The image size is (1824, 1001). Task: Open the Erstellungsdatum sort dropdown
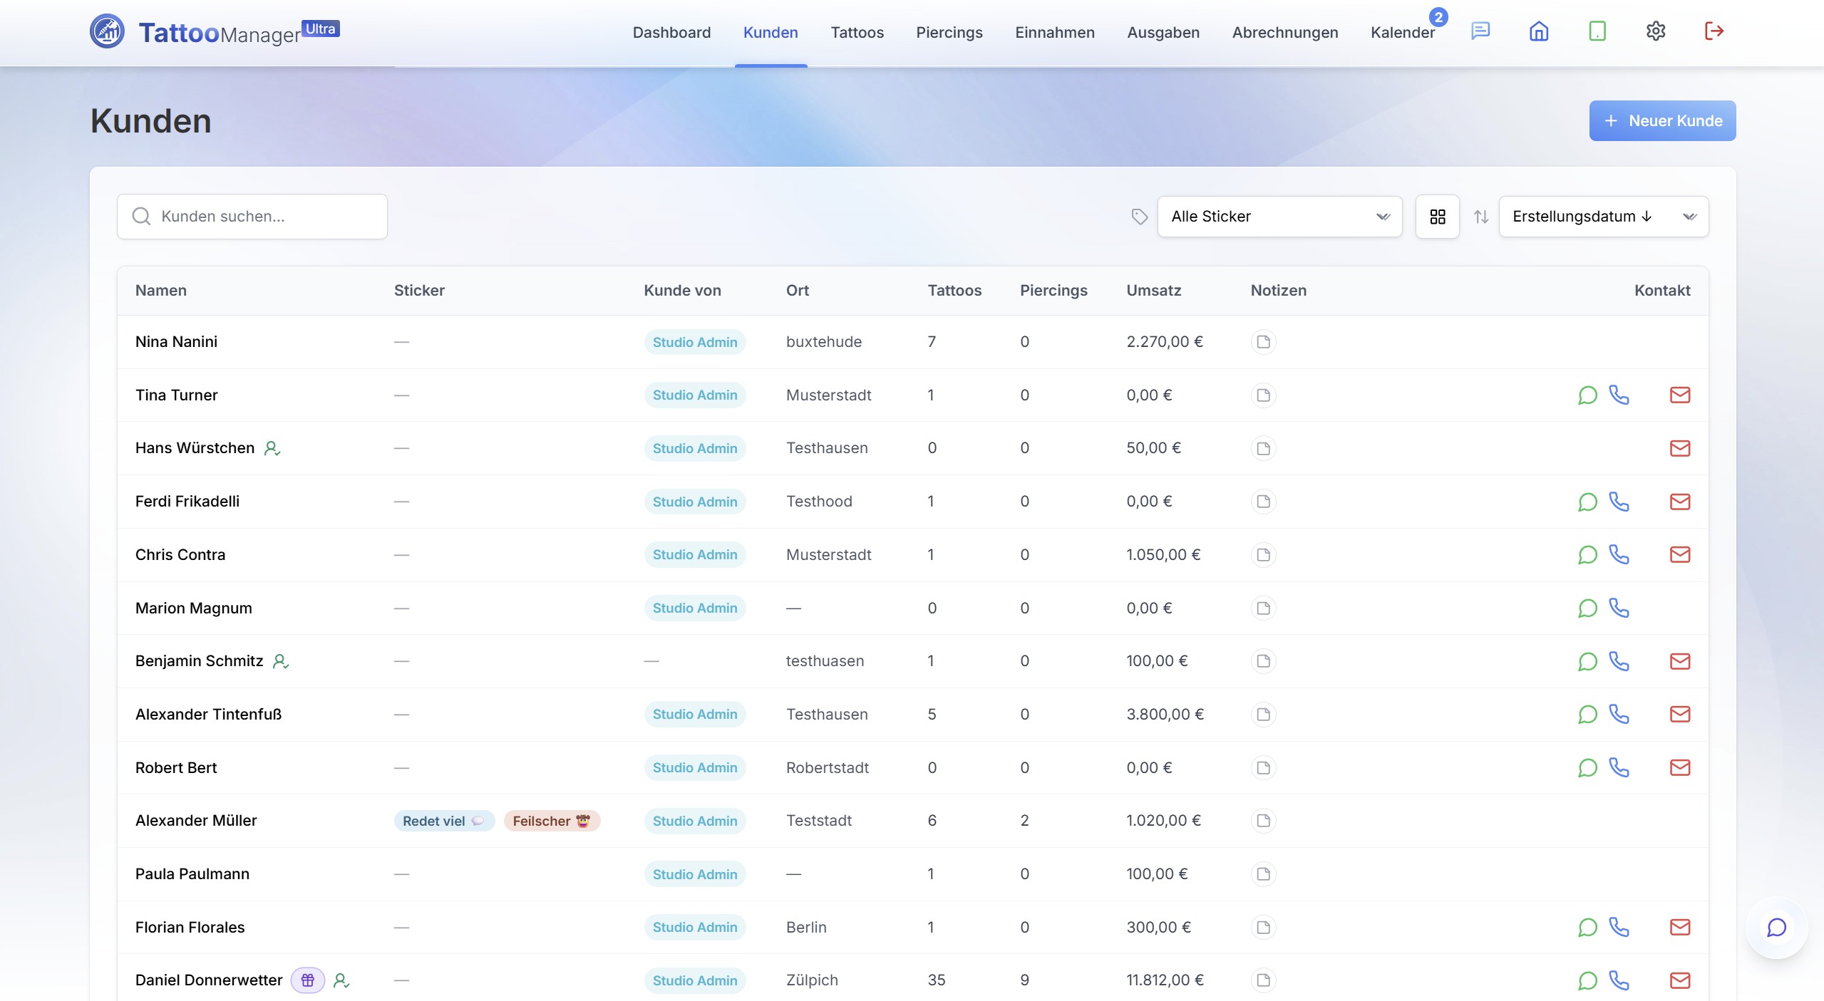click(1604, 217)
